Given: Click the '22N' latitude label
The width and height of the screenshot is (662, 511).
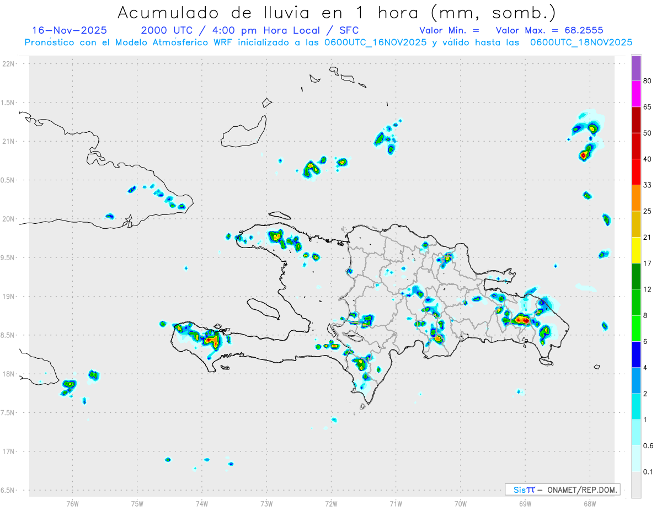Looking at the screenshot, I should point(8,64).
